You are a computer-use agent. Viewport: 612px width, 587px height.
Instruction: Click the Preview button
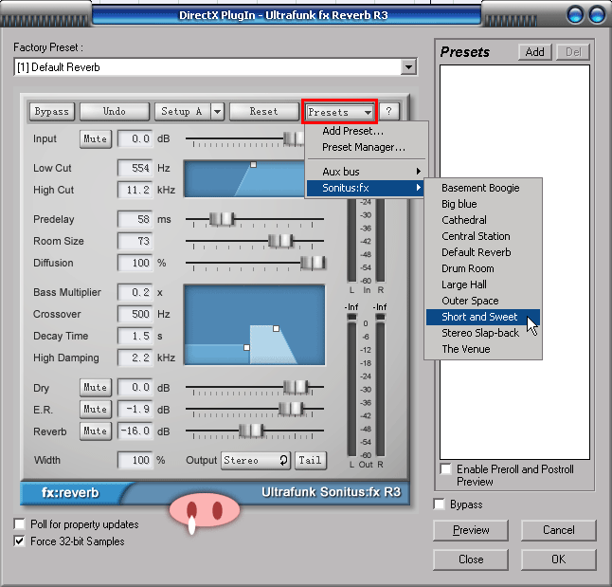(x=471, y=530)
